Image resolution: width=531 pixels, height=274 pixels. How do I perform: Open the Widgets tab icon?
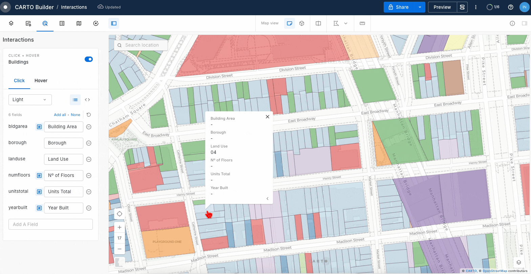28,23
